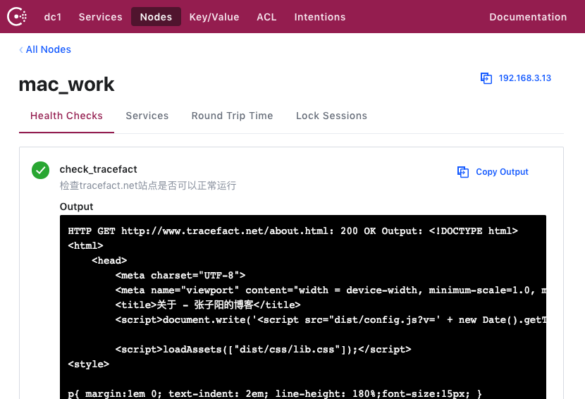Show the Lock Sessions tab
Screen dimensions: 585x399
(x=331, y=116)
